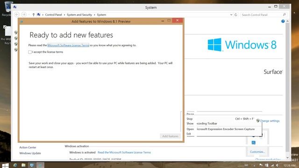Click the Add features button

pyautogui.click(x=170, y=136)
